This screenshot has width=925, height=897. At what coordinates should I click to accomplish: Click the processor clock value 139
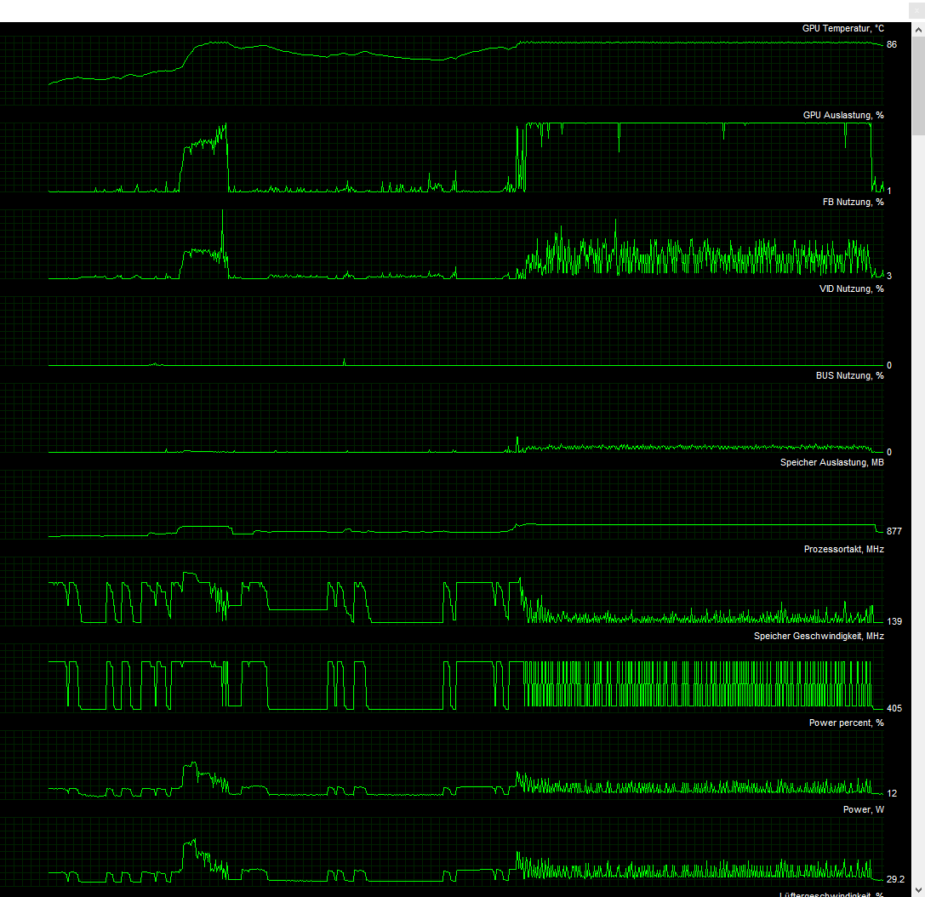pos(894,621)
